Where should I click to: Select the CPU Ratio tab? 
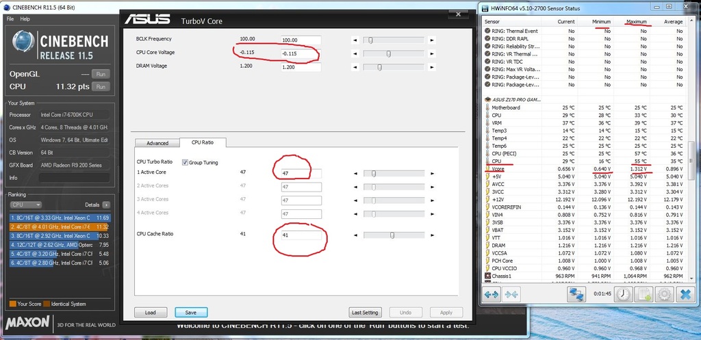pos(203,142)
